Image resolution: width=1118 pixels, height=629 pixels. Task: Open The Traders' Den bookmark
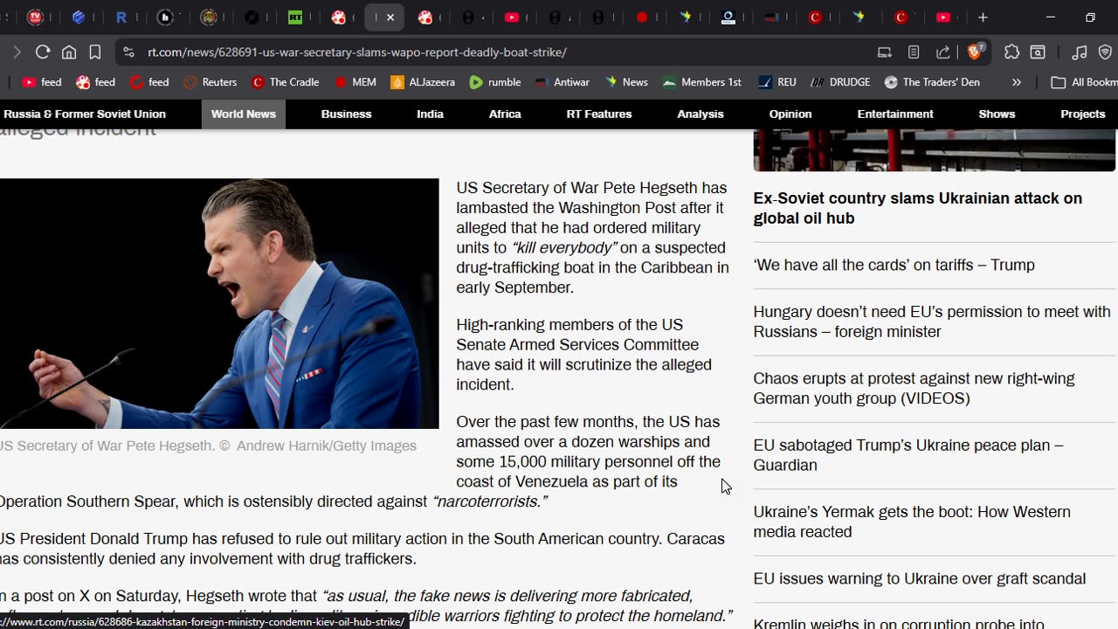[x=932, y=82]
